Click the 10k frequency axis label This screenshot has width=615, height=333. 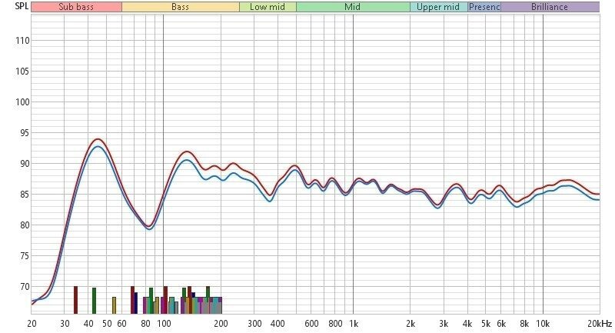click(543, 324)
